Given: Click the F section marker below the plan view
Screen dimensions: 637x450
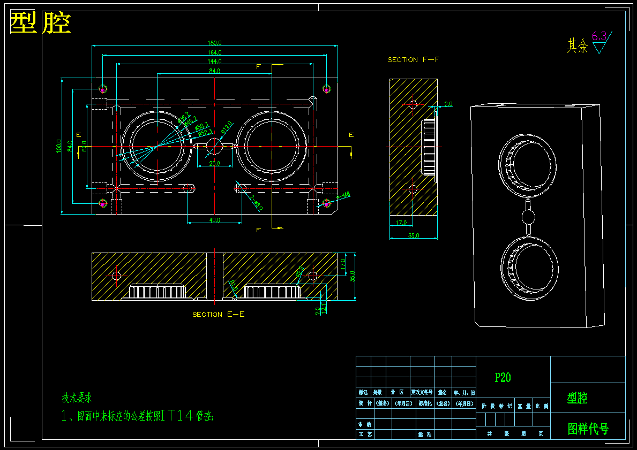Looking at the screenshot, I should point(258,230).
